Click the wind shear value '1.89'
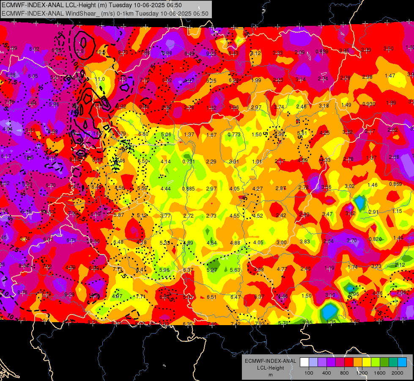The image size is (414, 381). click(x=391, y=103)
